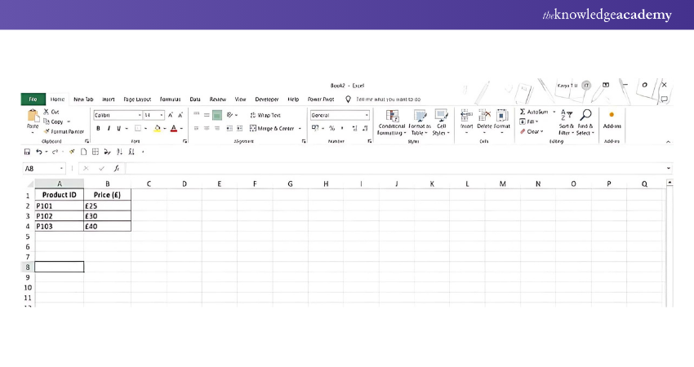Toggle Wrap Text for the cell
This screenshot has width=694, height=367.
[x=265, y=115]
